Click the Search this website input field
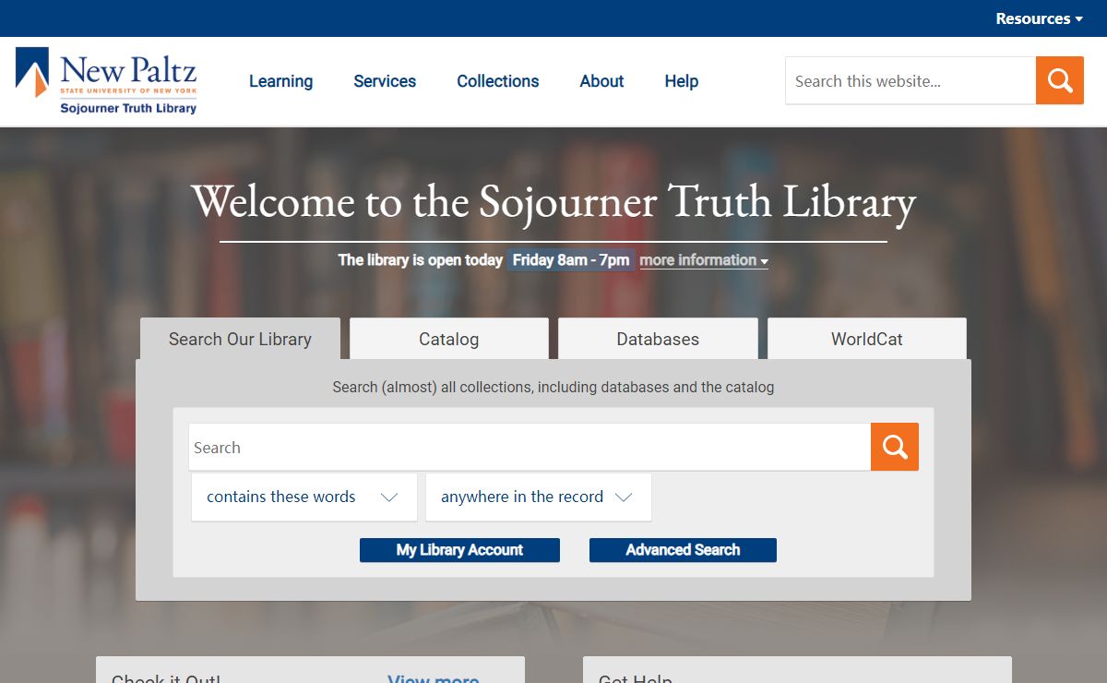Image resolution: width=1107 pixels, height=683 pixels. coord(911,80)
